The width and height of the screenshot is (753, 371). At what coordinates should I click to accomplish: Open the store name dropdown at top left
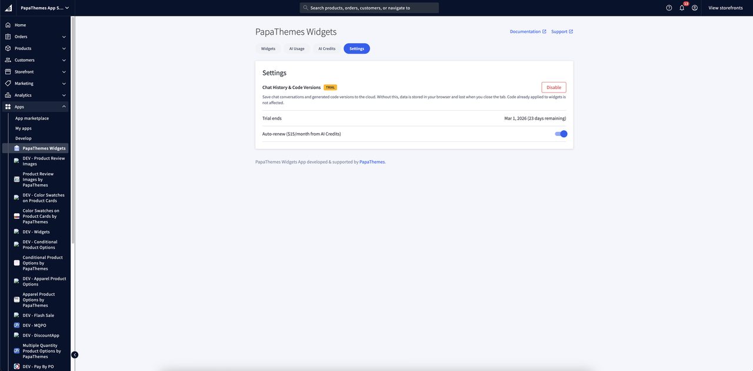coord(44,7)
